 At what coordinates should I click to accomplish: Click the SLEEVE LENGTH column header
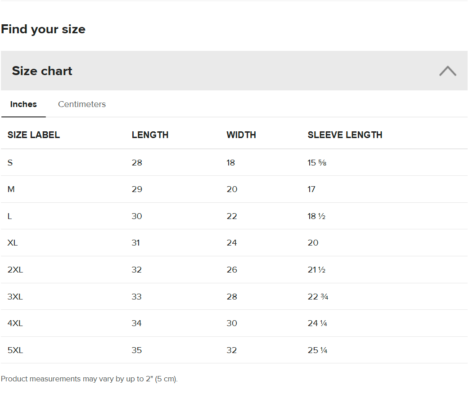[345, 135]
